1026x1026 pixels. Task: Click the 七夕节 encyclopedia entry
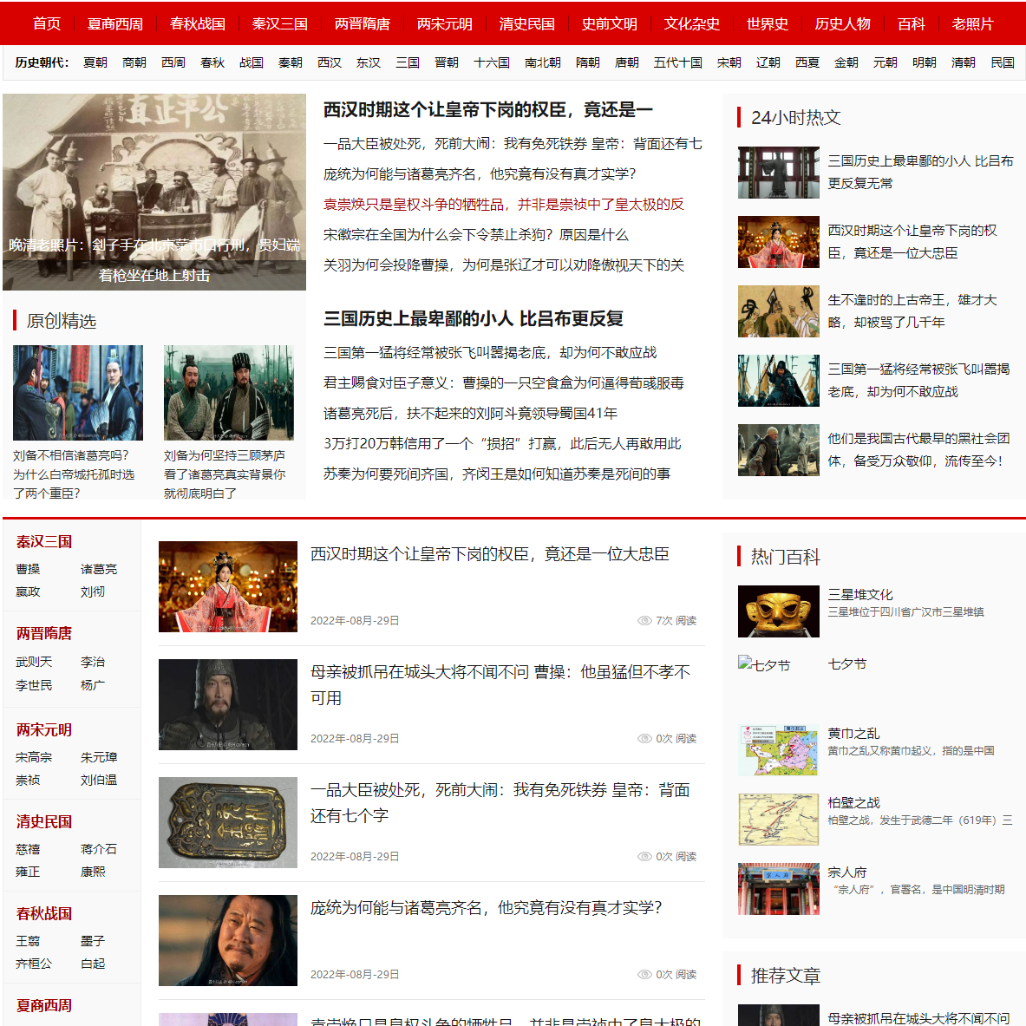[x=847, y=663]
